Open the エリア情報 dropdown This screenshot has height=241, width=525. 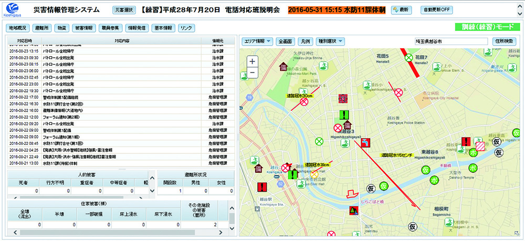(257, 41)
